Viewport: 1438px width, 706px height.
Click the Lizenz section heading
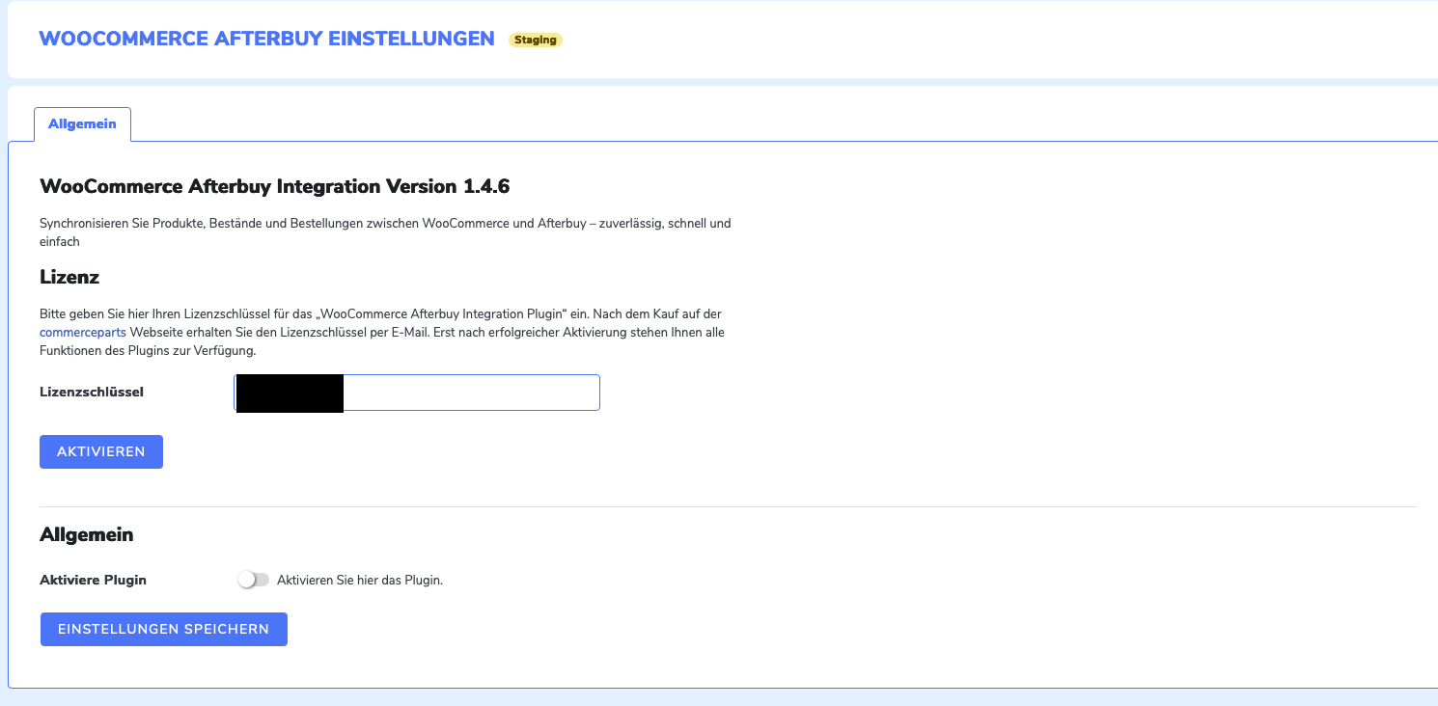point(69,277)
